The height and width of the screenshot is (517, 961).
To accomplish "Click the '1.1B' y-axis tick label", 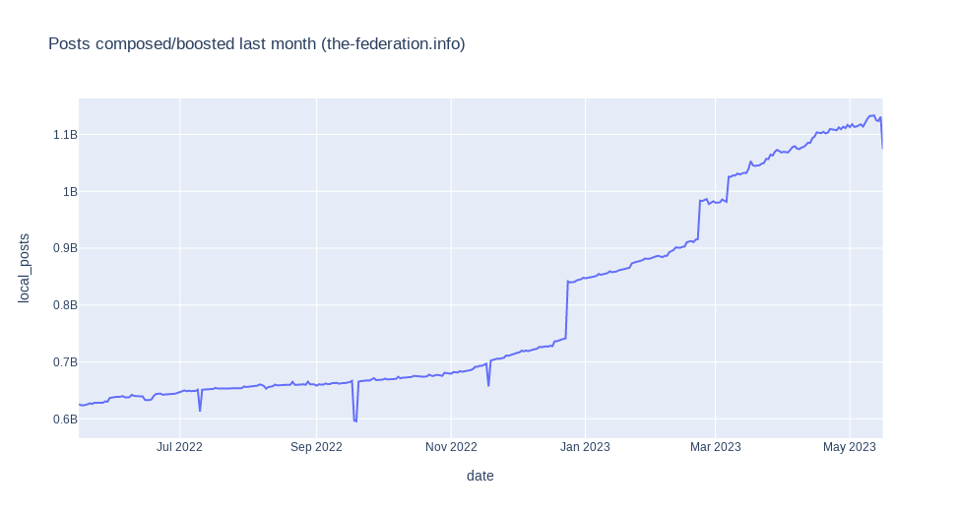I will point(65,135).
